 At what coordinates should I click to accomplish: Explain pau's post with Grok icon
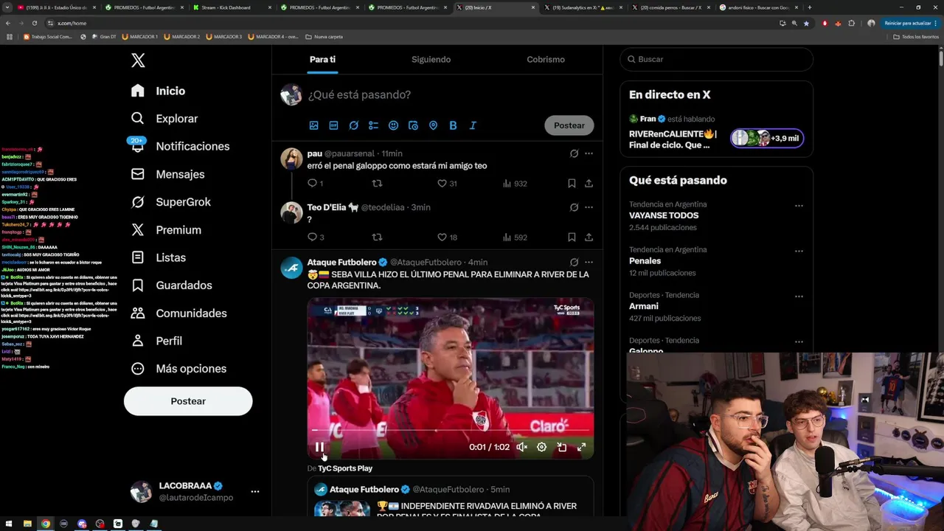pos(574,153)
